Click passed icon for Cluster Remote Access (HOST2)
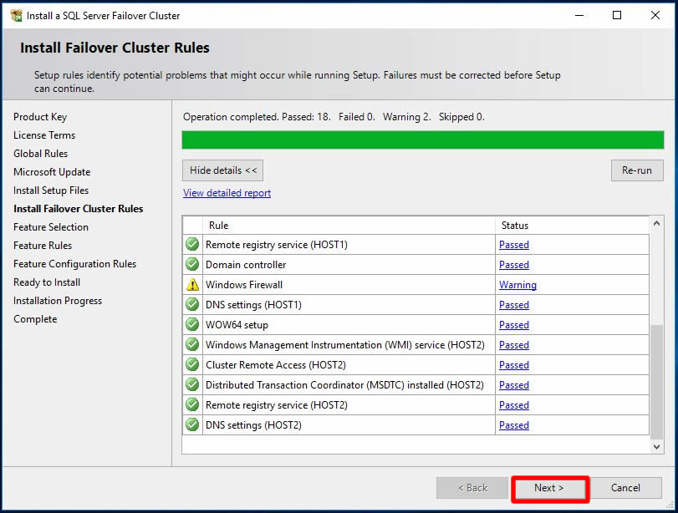The width and height of the screenshot is (678, 513). 192,365
